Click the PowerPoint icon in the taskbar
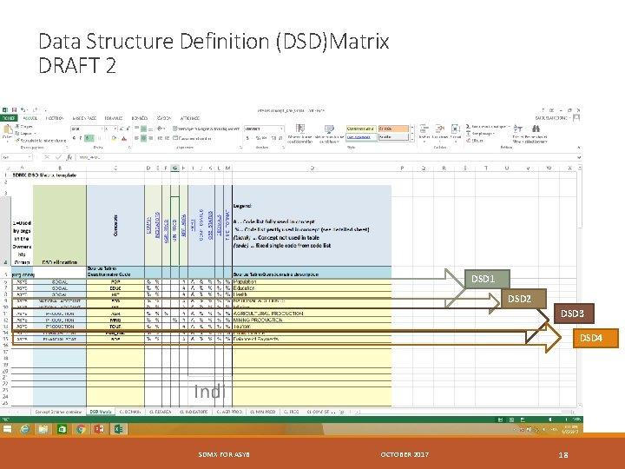The width and height of the screenshot is (625, 469). tap(99, 429)
